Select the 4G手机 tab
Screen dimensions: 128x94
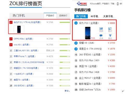click(94, 16)
